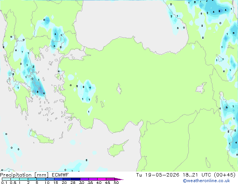Click the "18..21 UTC" time range text

tap(197, 175)
